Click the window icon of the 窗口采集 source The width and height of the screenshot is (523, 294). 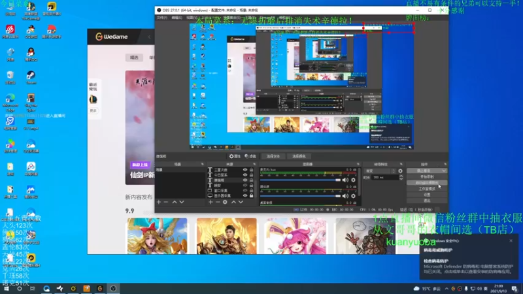(x=210, y=191)
